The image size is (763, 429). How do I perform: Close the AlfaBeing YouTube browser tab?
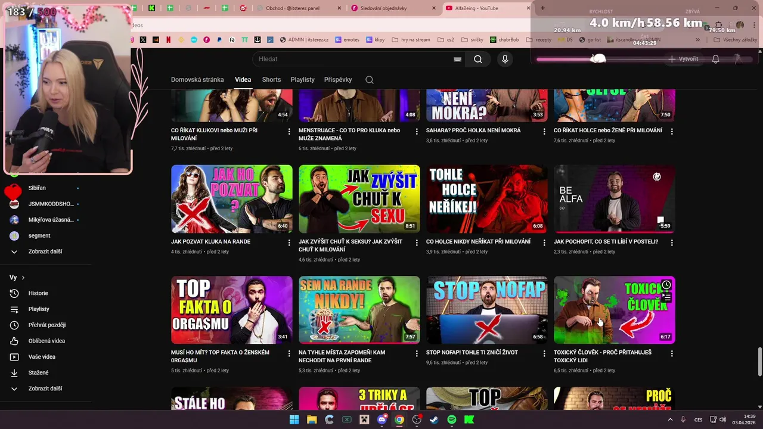pos(528,8)
